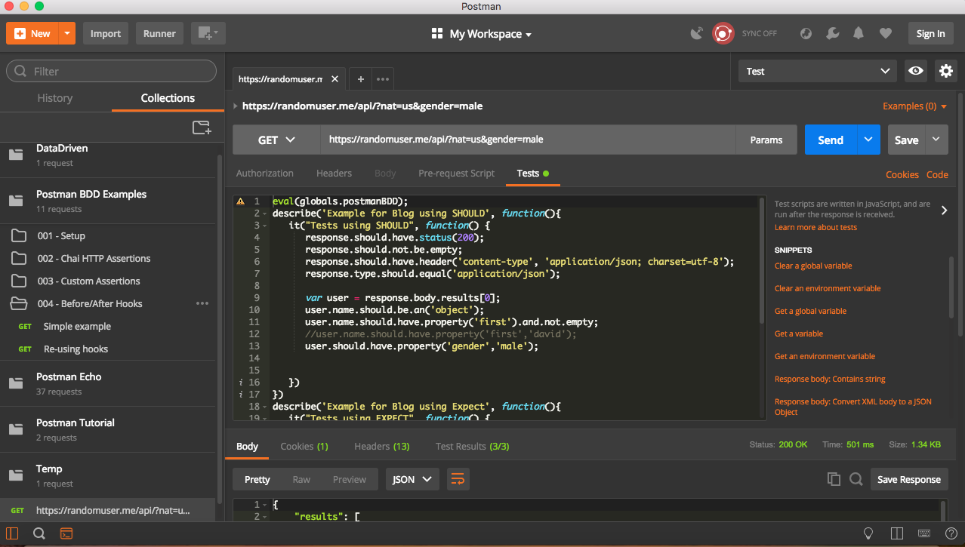Switch to the History tab
This screenshot has width=965, height=547.
click(55, 98)
